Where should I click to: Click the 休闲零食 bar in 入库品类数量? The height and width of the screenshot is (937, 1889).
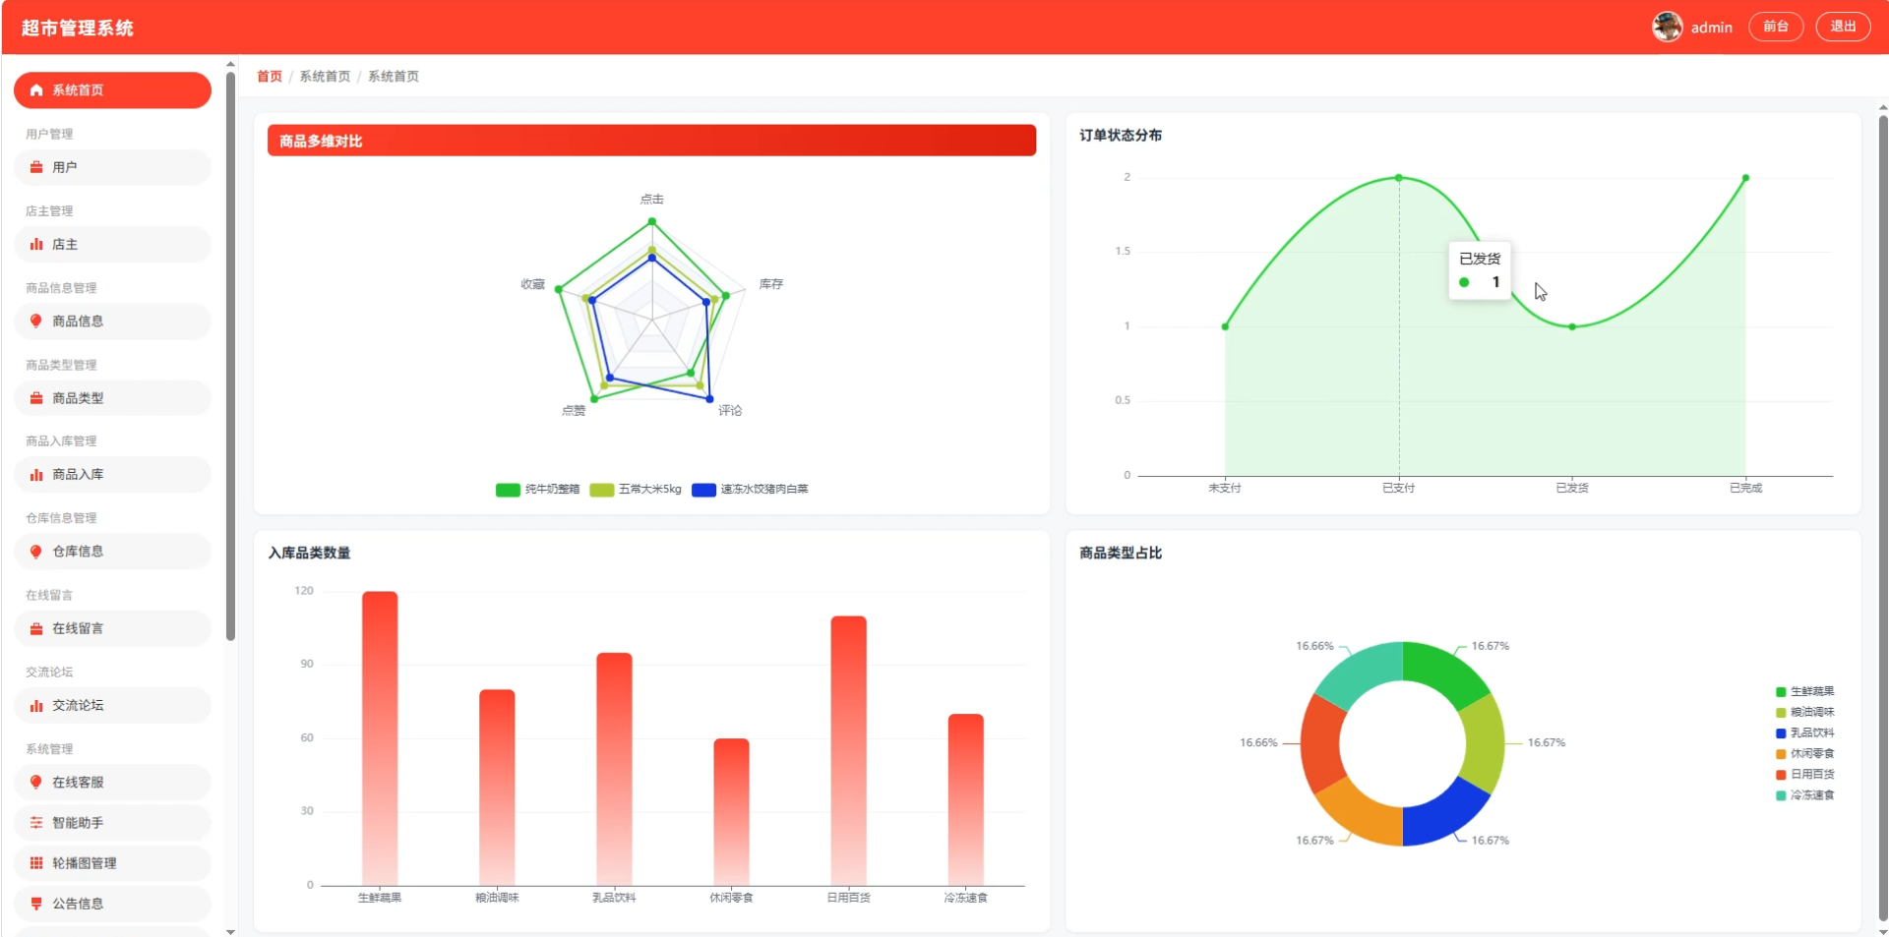[731, 812]
